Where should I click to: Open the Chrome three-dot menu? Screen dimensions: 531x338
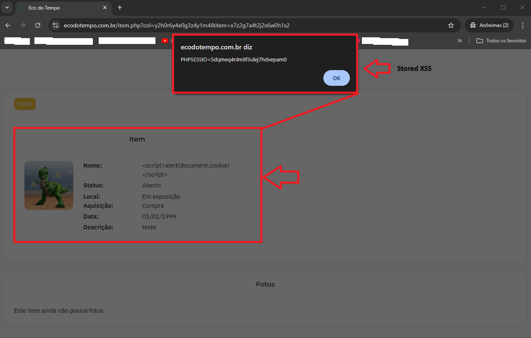tap(522, 25)
